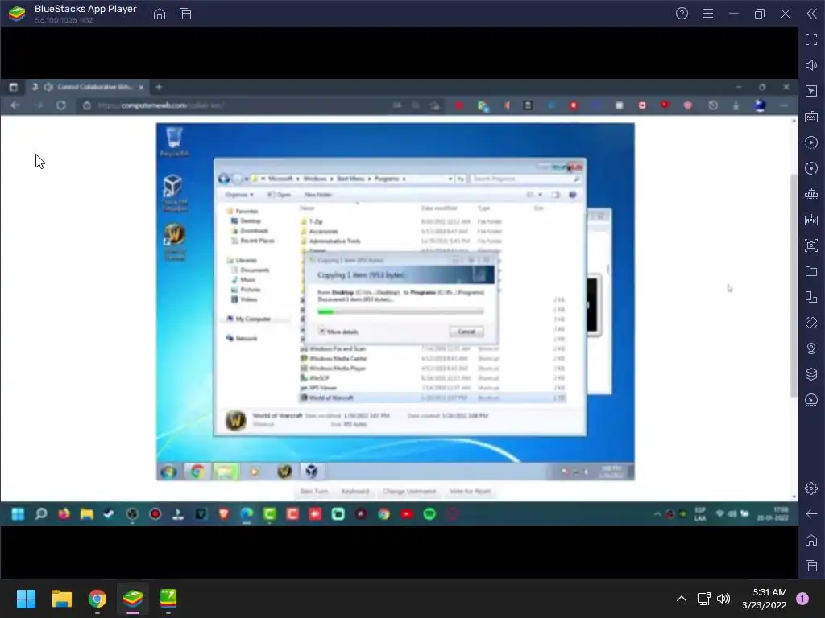The height and width of the screenshot is (618, 825).
Task: Click the browser back arrow
Action: [x=15, y=105]
